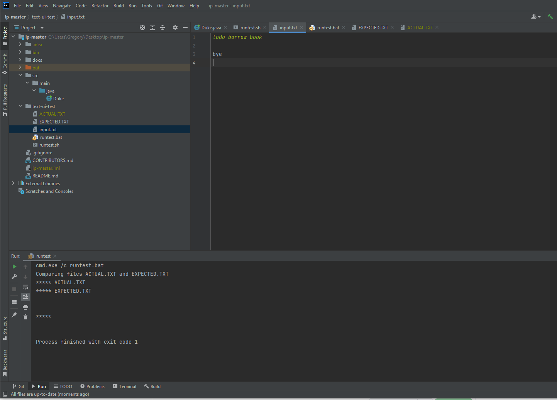Open run configuration wrench icon
Screen dimensions: 557x400
pos(14,277)
